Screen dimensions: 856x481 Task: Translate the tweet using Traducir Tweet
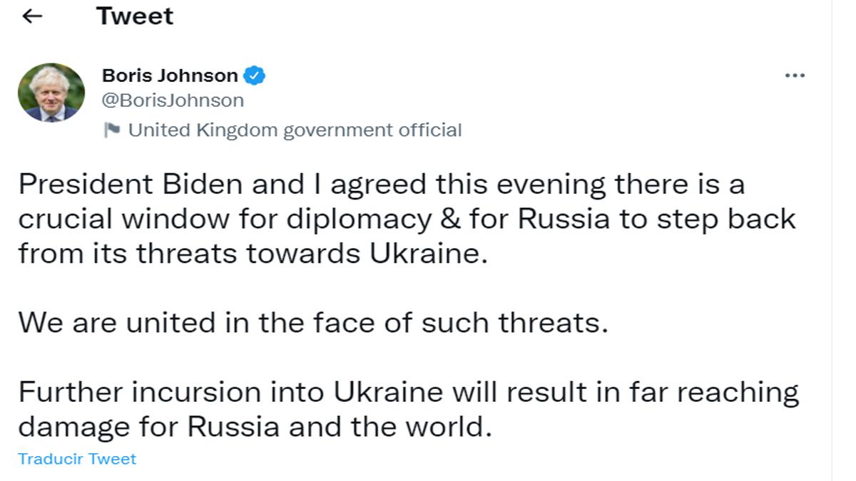click(x=77, y=459)
